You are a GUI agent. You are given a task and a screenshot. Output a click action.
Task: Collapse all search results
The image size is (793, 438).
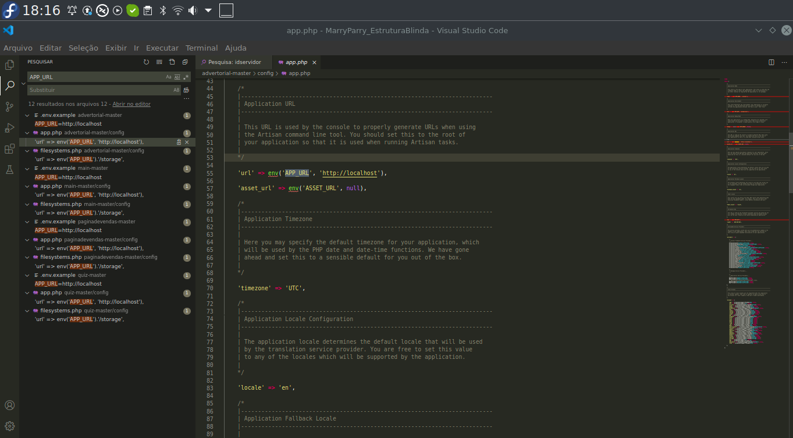185,62
